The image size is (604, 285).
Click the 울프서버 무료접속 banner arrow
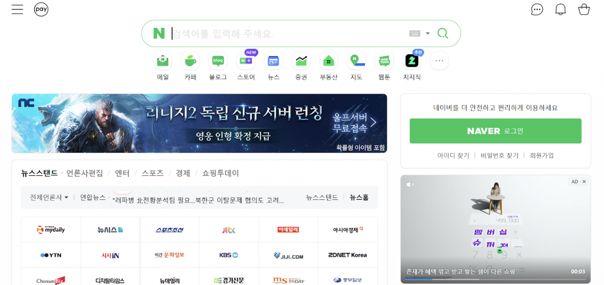(x=373, y=123)
